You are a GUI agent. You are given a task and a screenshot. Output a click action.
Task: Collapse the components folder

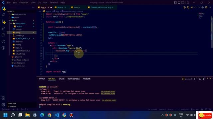click(22, 23)
